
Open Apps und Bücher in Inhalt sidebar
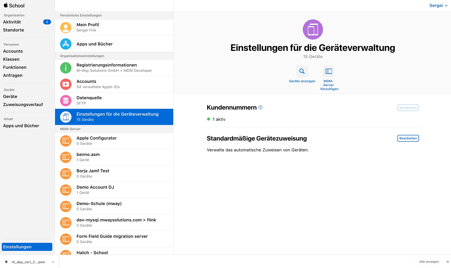pyautogui.click(x=21, y=126)
